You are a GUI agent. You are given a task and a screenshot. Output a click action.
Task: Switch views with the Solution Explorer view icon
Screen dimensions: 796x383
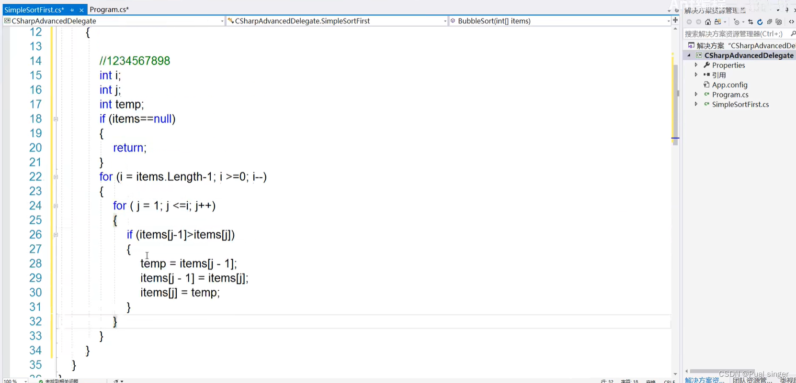point(717,22)
